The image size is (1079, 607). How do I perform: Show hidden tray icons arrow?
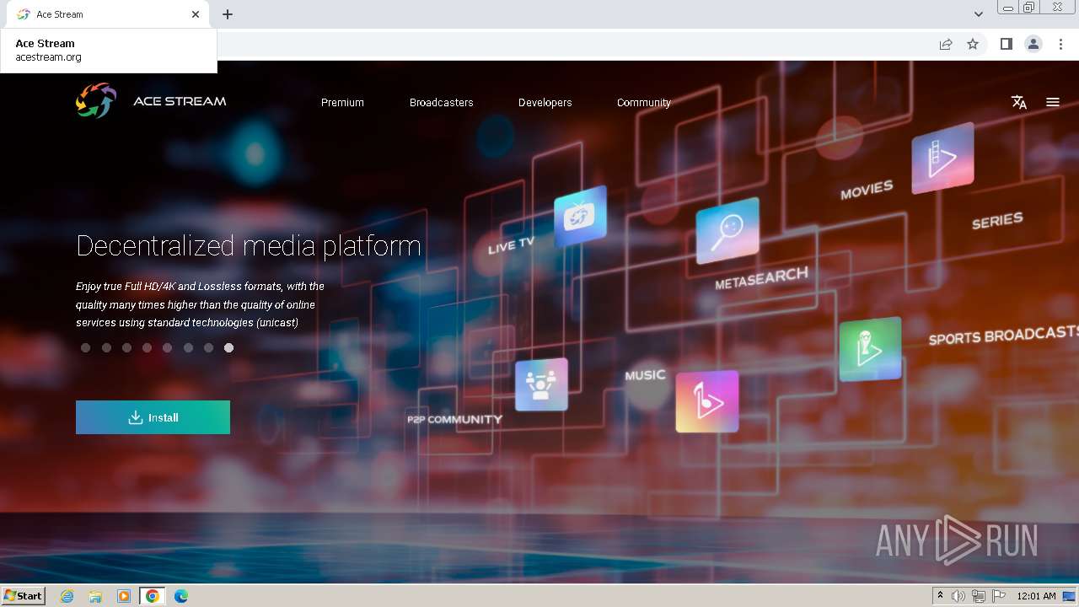940,596
